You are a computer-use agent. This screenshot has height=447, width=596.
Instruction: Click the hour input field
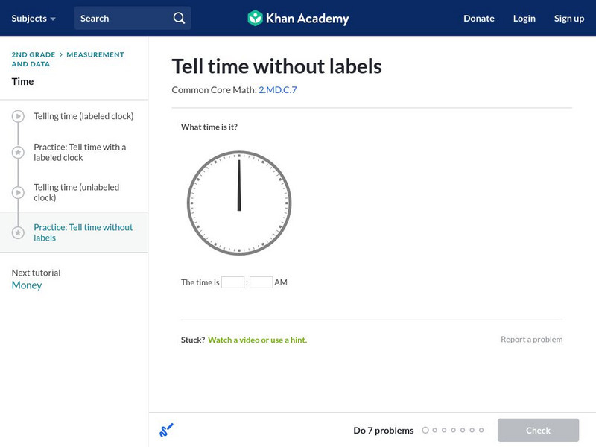coord(233,282)
